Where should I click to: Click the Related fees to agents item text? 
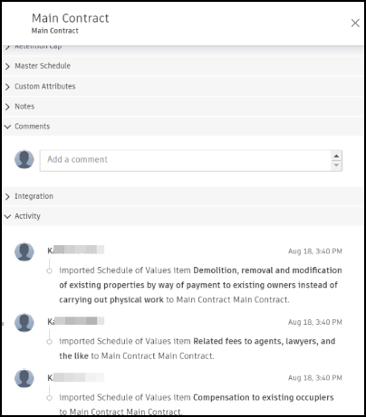(x=197, y=348)
